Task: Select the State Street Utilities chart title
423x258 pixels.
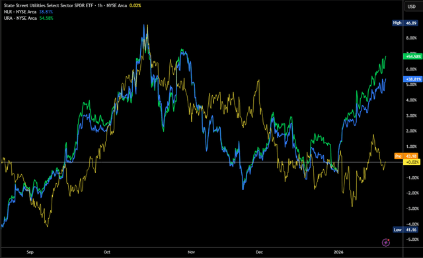Action: point(65,5)
